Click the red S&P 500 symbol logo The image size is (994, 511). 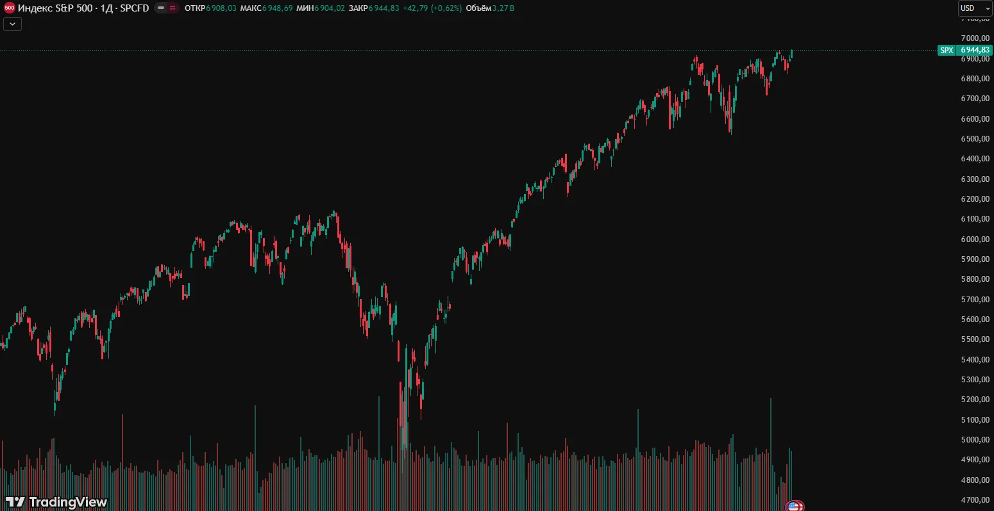(10, 8)
